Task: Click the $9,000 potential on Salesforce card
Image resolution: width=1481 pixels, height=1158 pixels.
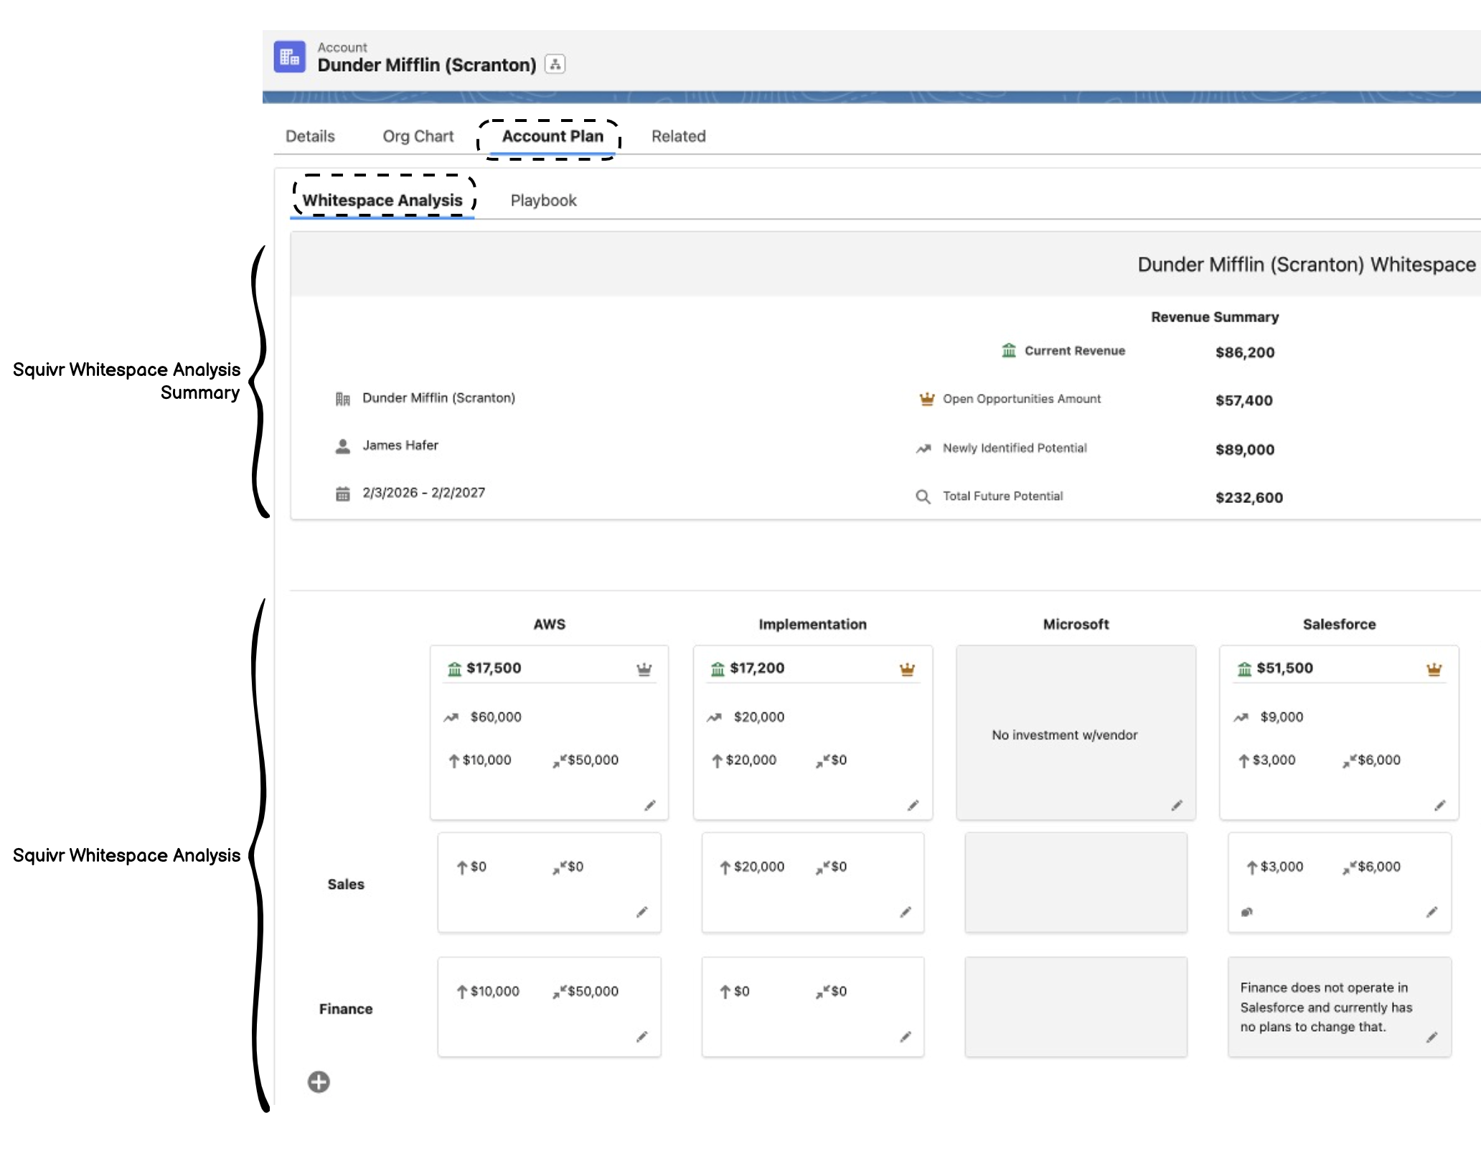Action: 1282,717
